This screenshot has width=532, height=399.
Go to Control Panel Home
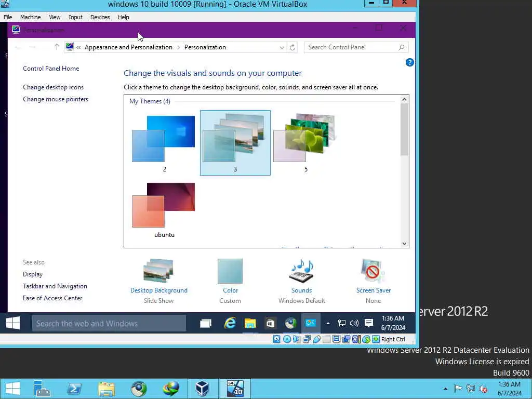tap(51, 68)
